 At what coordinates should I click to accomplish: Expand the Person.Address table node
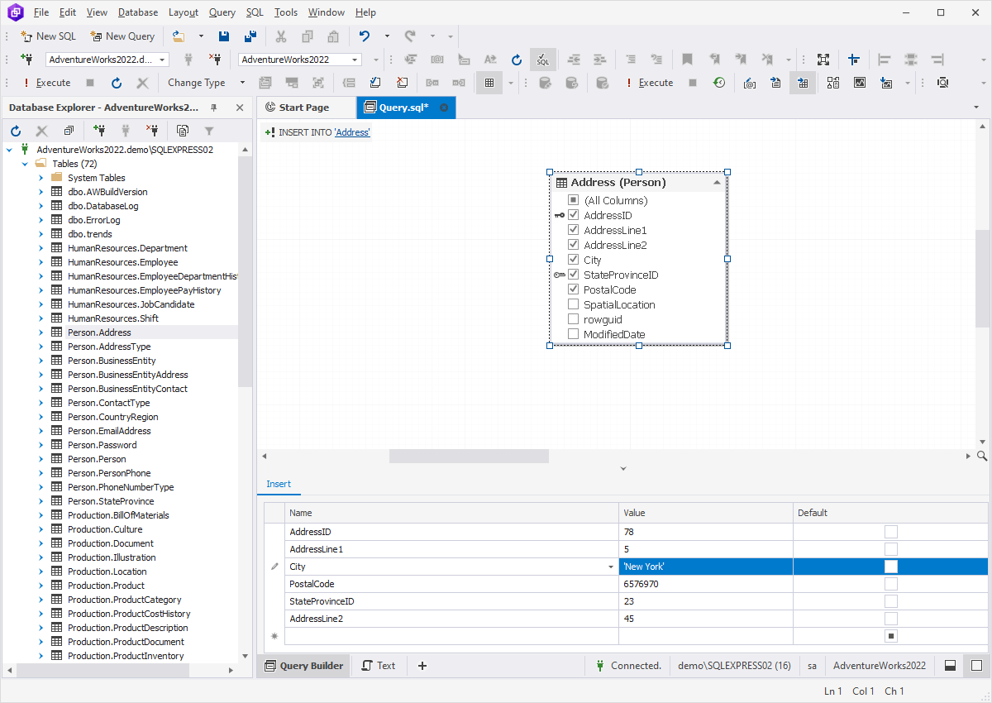[x=41, y=332]
